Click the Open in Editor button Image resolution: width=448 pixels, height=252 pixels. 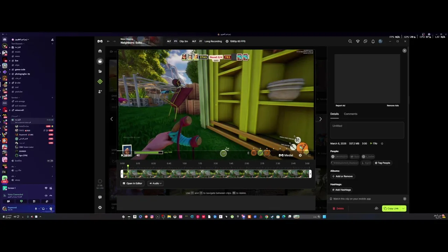(132, 183)
